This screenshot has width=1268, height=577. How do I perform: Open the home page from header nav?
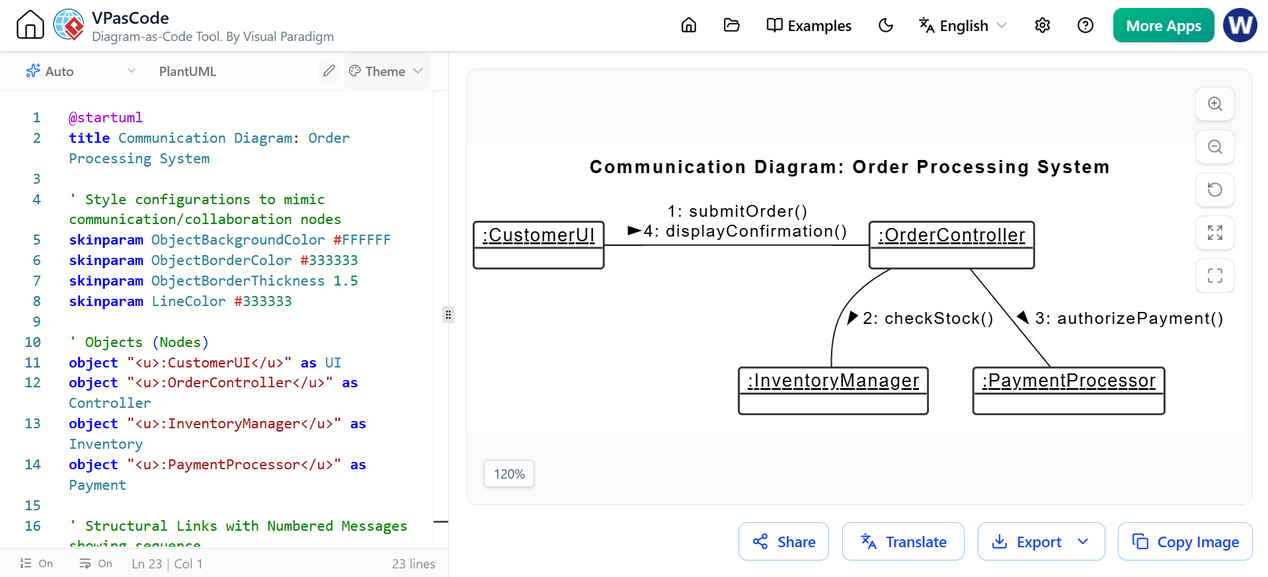click(689, 25)
